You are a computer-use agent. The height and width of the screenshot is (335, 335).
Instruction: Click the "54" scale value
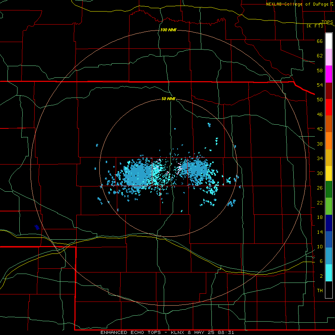(320, 85)
